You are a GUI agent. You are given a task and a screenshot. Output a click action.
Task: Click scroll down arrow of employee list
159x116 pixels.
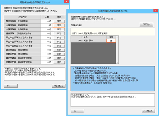[117, 62]
